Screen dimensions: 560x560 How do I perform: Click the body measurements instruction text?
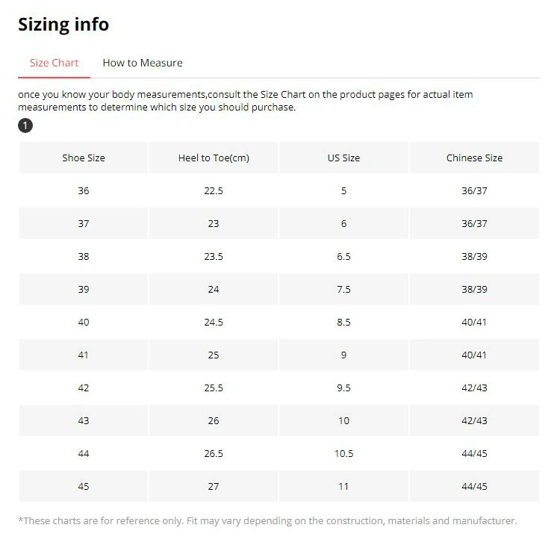(x=245, y=101)
